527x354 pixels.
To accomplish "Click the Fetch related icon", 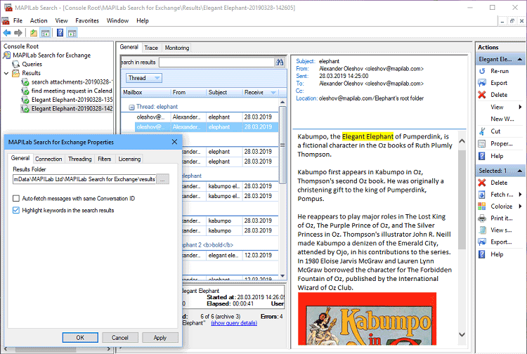I will pos(482,195).
